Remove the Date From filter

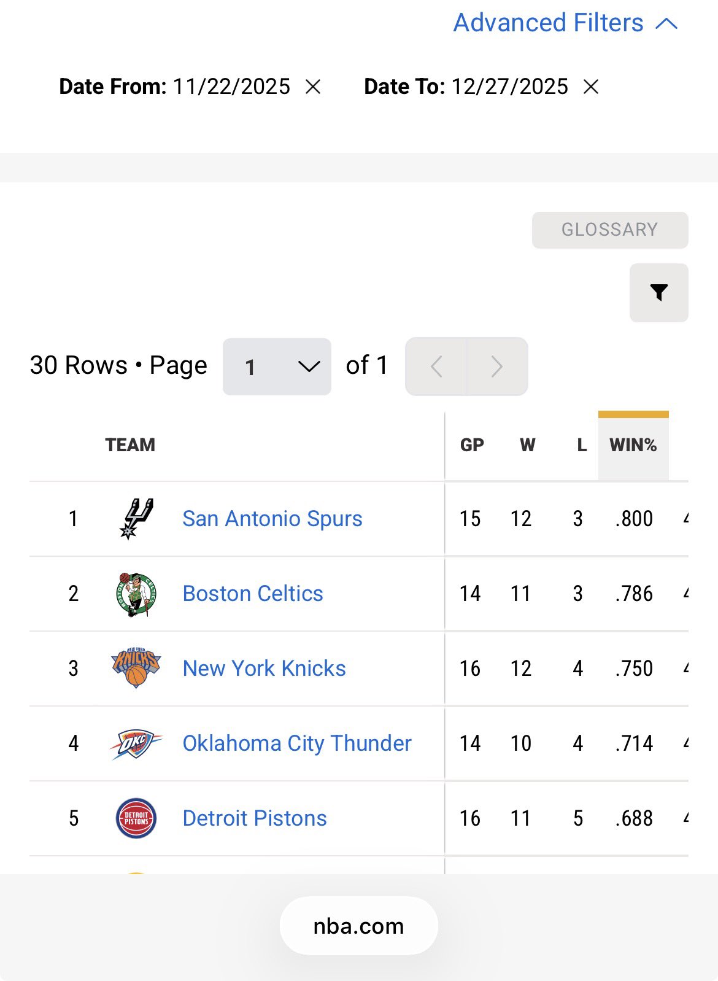(x=313, y=87)
